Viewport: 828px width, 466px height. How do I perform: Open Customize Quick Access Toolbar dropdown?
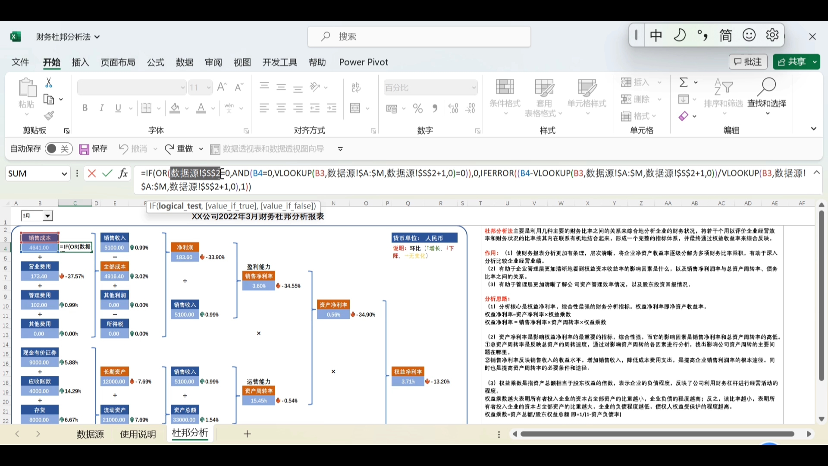point(340,149)
